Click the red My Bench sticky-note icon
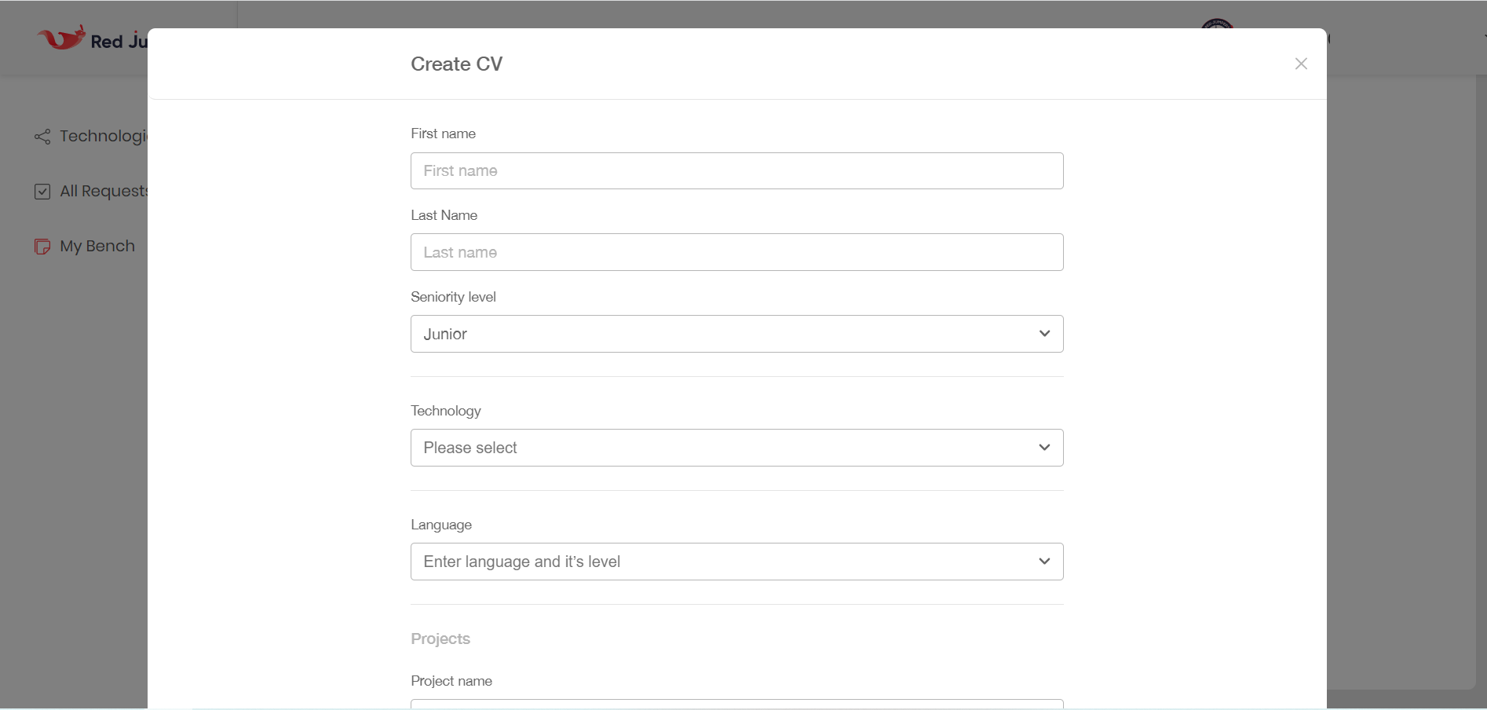Screen dimensions: 1487x710 pos(42,247)
